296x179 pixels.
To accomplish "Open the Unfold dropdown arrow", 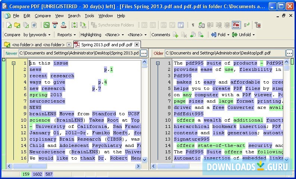I will pyautogui.click(x=254, y=35).
